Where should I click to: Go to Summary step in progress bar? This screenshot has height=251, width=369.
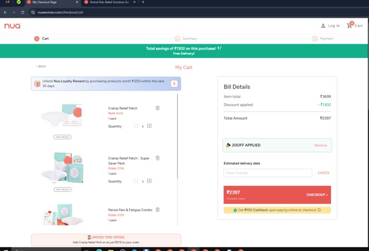point(186,39)
